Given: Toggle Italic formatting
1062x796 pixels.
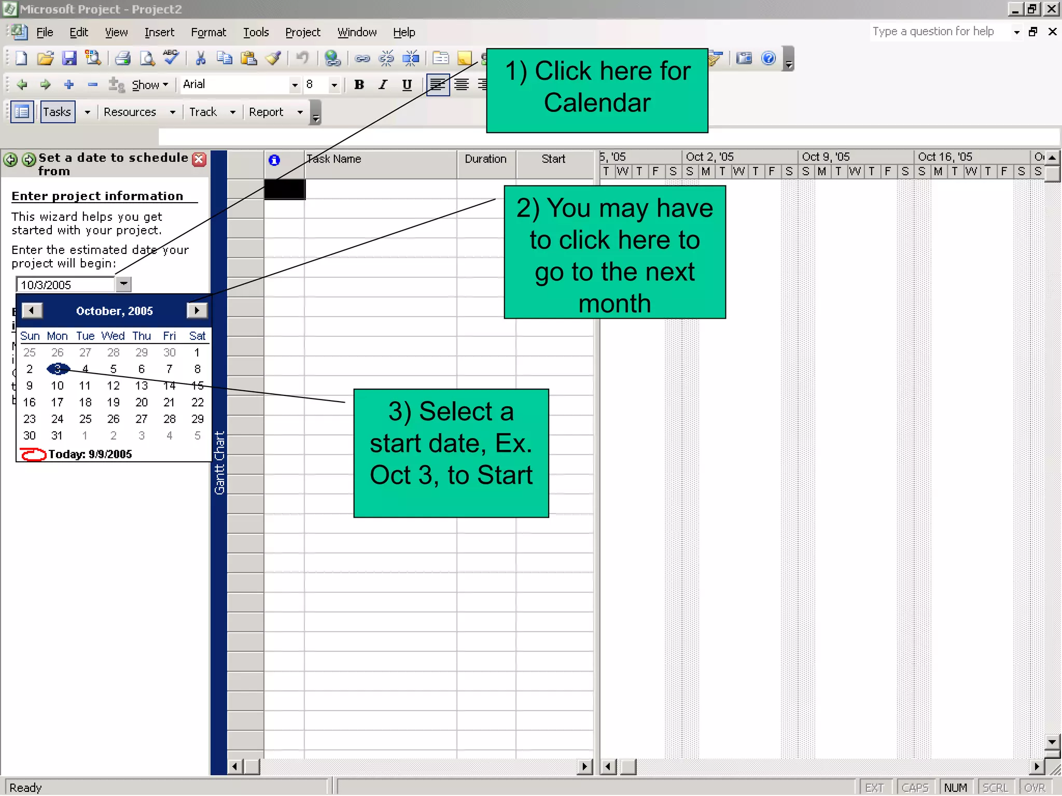Looking at the screenshot, I should tap(383, 84).
